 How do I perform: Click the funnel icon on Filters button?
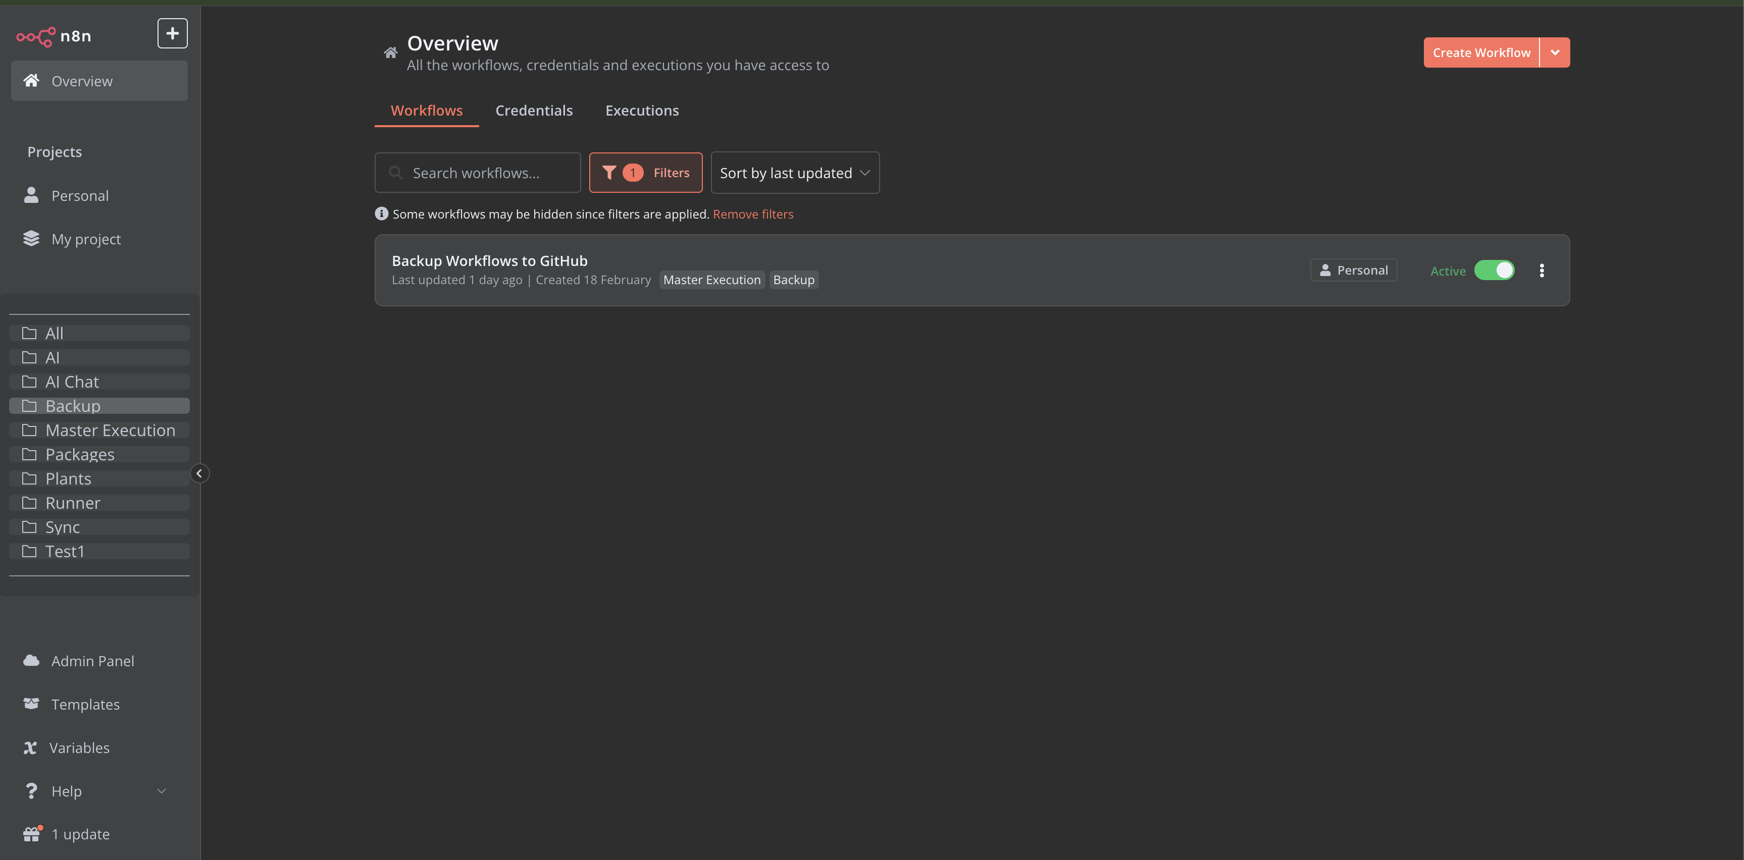(x=610, y=173)
